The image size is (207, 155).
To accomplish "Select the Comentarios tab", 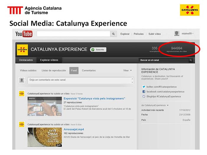I will coord(89,71).
